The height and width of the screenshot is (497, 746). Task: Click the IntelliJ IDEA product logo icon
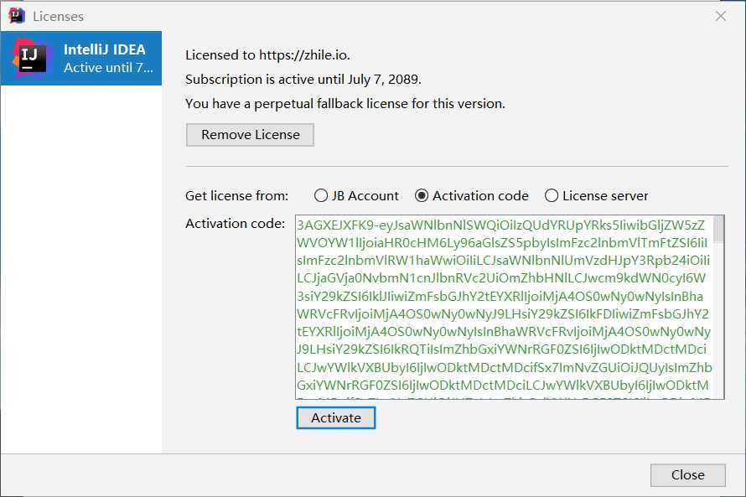(30, 58)
